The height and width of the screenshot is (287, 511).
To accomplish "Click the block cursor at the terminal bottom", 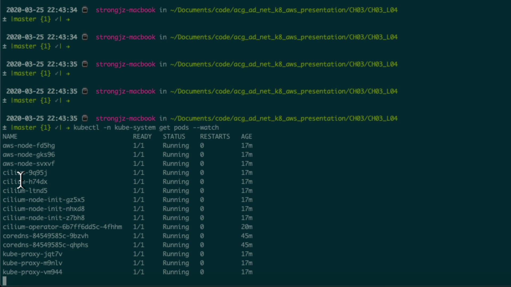I will 5,281.
